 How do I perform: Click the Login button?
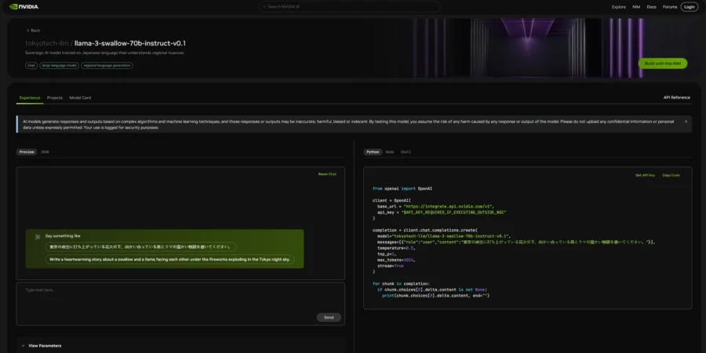click(690, 7)
